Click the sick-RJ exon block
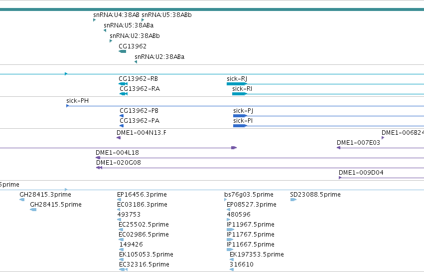This screenshot has height=272, width=424. click(237, 84)
